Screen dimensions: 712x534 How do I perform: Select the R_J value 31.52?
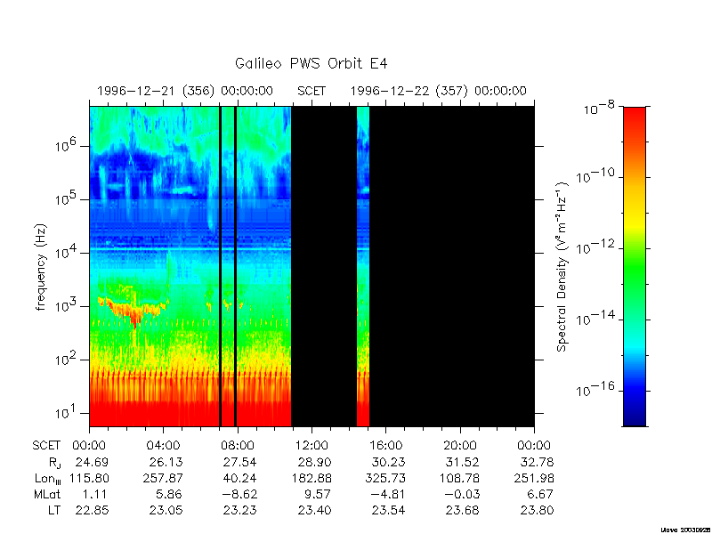click(462, 462)
